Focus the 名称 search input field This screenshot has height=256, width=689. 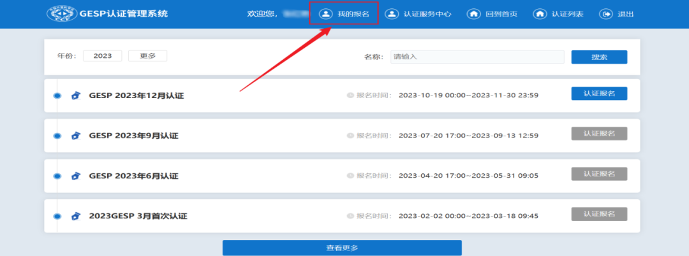click(477, 57)
